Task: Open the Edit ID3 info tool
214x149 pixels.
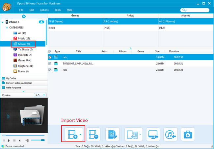Action: click(113, 134)
